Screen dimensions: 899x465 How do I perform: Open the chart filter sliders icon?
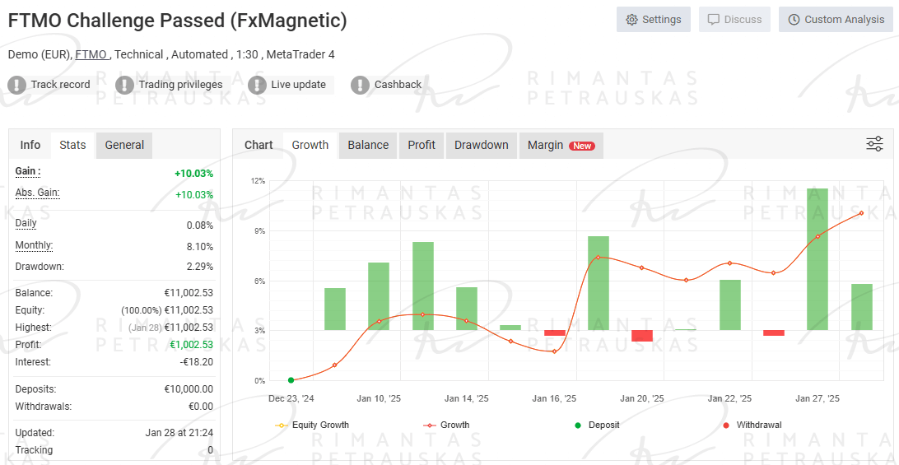874,144
